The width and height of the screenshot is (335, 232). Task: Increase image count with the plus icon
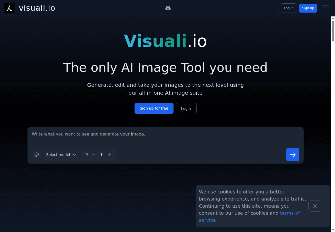[x=109, y=155]
